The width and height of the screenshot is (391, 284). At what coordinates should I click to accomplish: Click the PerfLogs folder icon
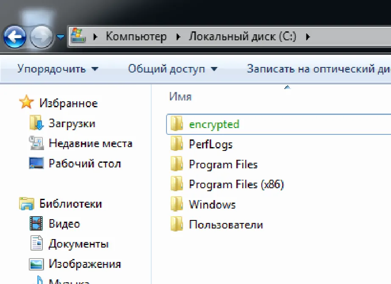tap(177, 143)
